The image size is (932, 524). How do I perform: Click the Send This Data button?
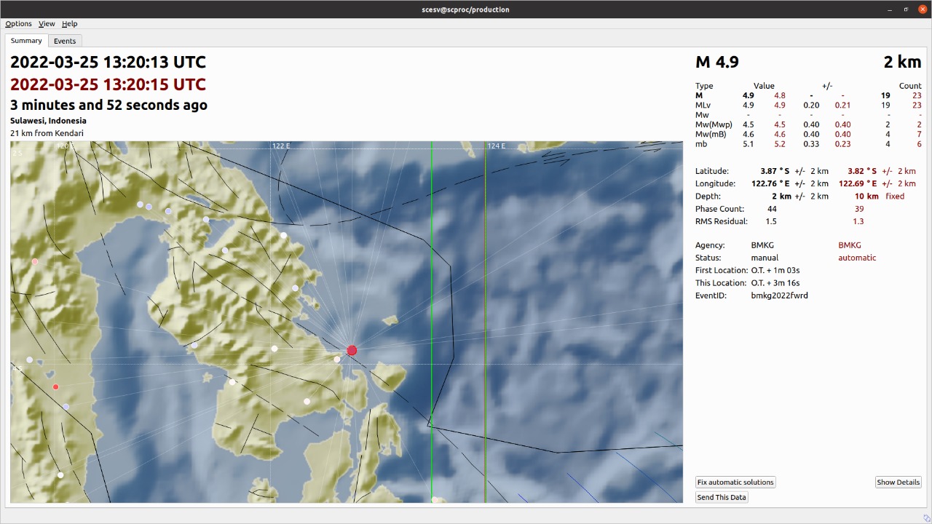tap(722, 498)
